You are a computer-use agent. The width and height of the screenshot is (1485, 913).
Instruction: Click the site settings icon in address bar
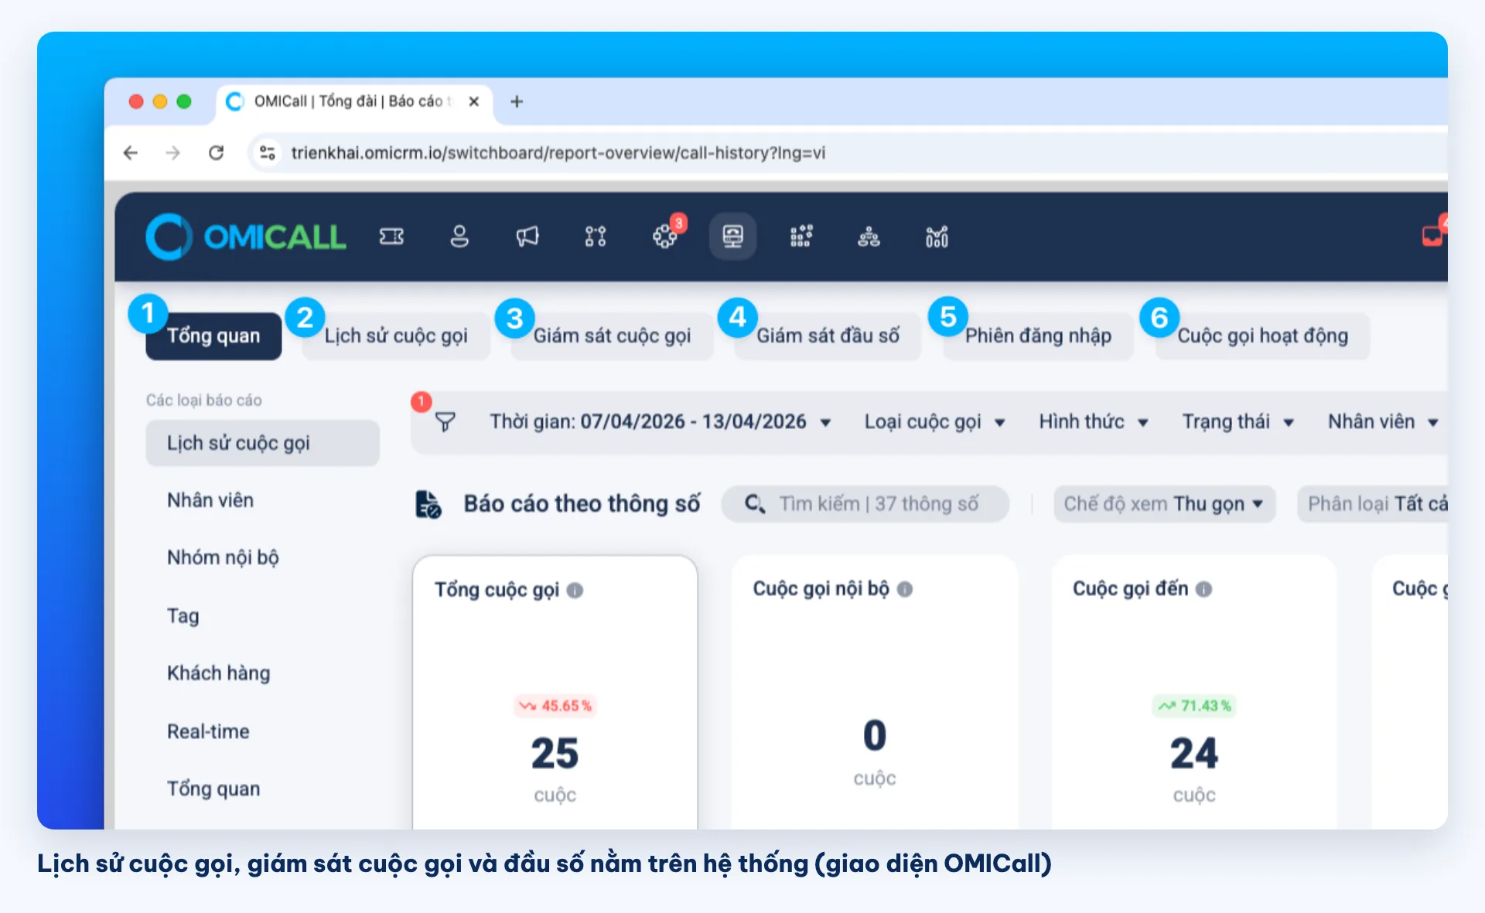coord(268,152)
